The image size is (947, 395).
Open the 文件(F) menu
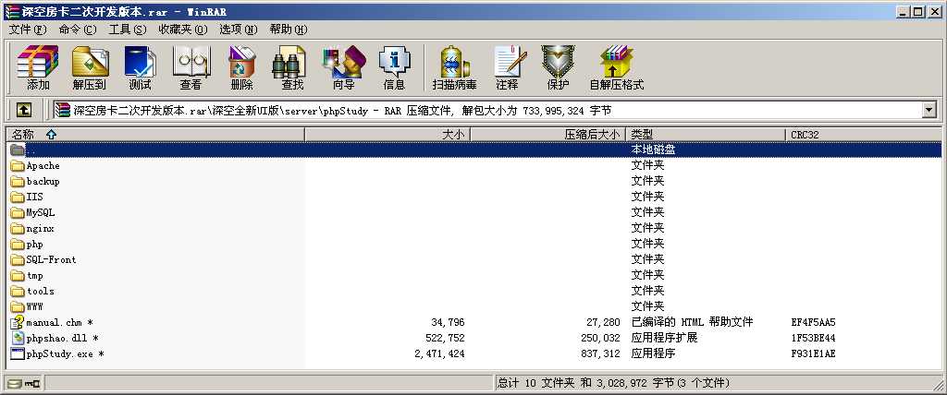[x=28, y=29]
